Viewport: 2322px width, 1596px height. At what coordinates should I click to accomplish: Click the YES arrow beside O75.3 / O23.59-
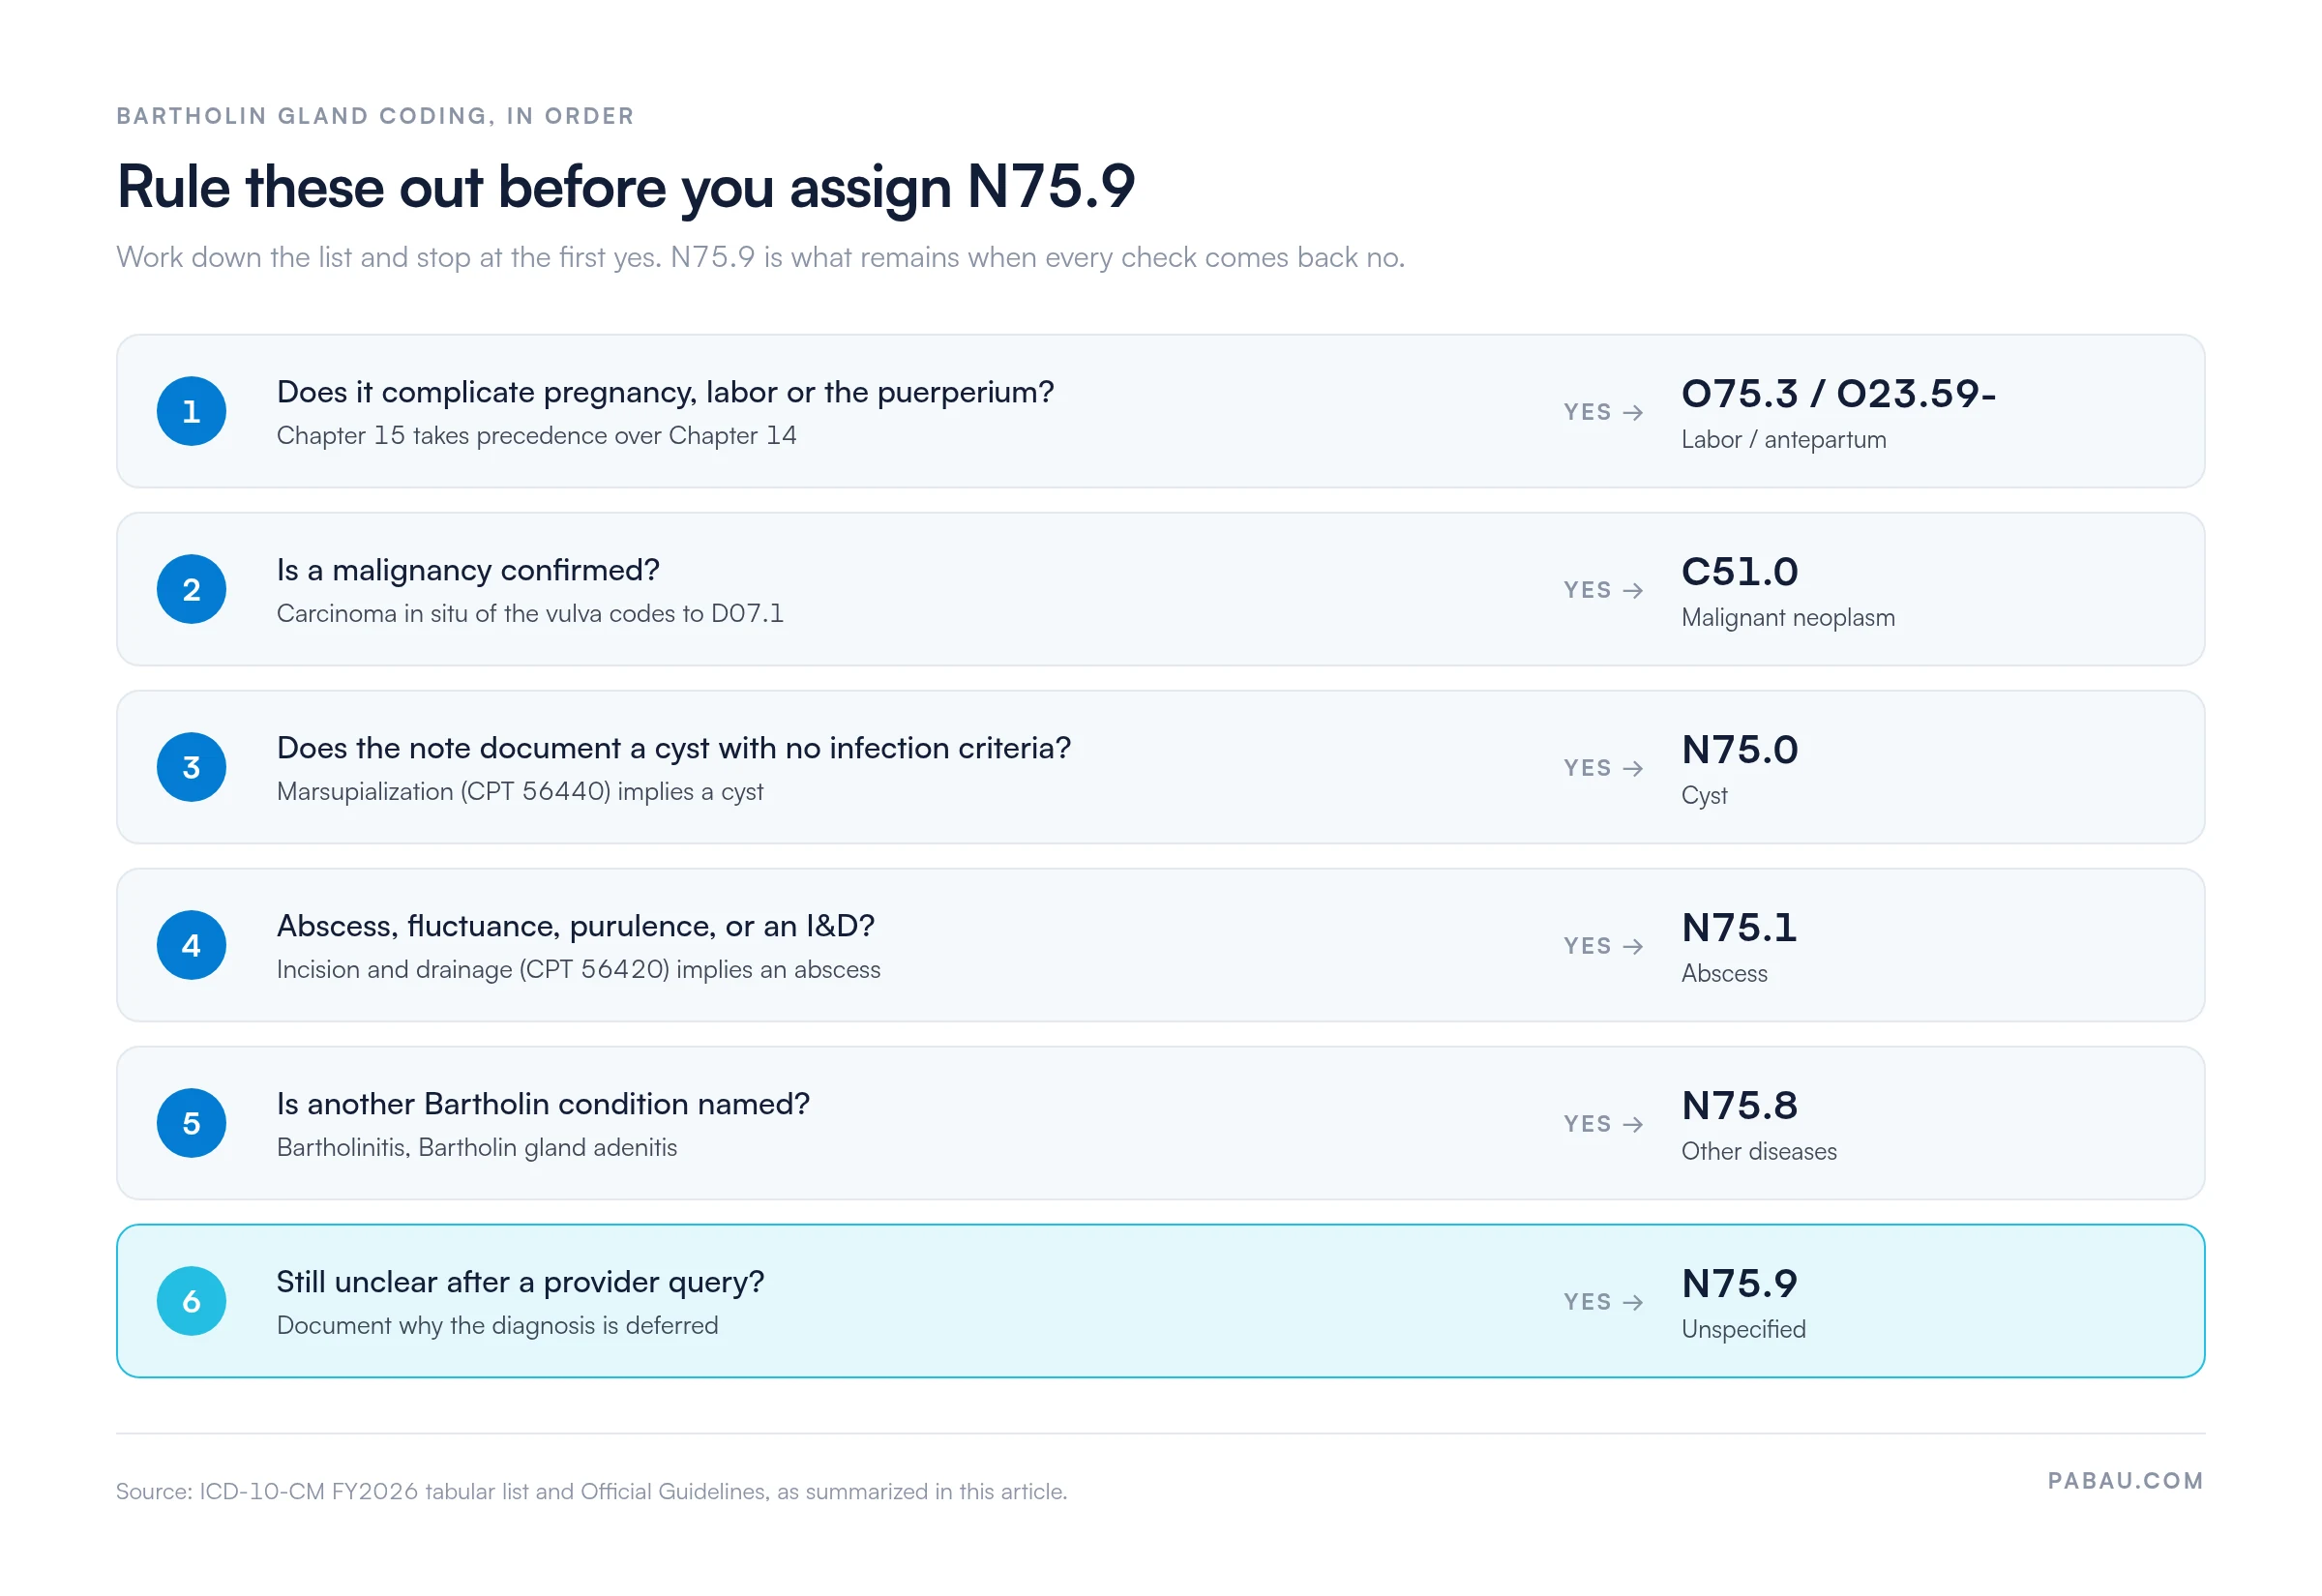point(1603,412)
